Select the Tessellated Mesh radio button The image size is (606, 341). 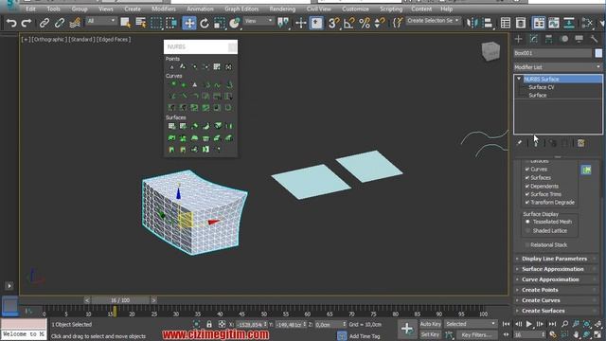pyautogui.click(x=527, y=222)
